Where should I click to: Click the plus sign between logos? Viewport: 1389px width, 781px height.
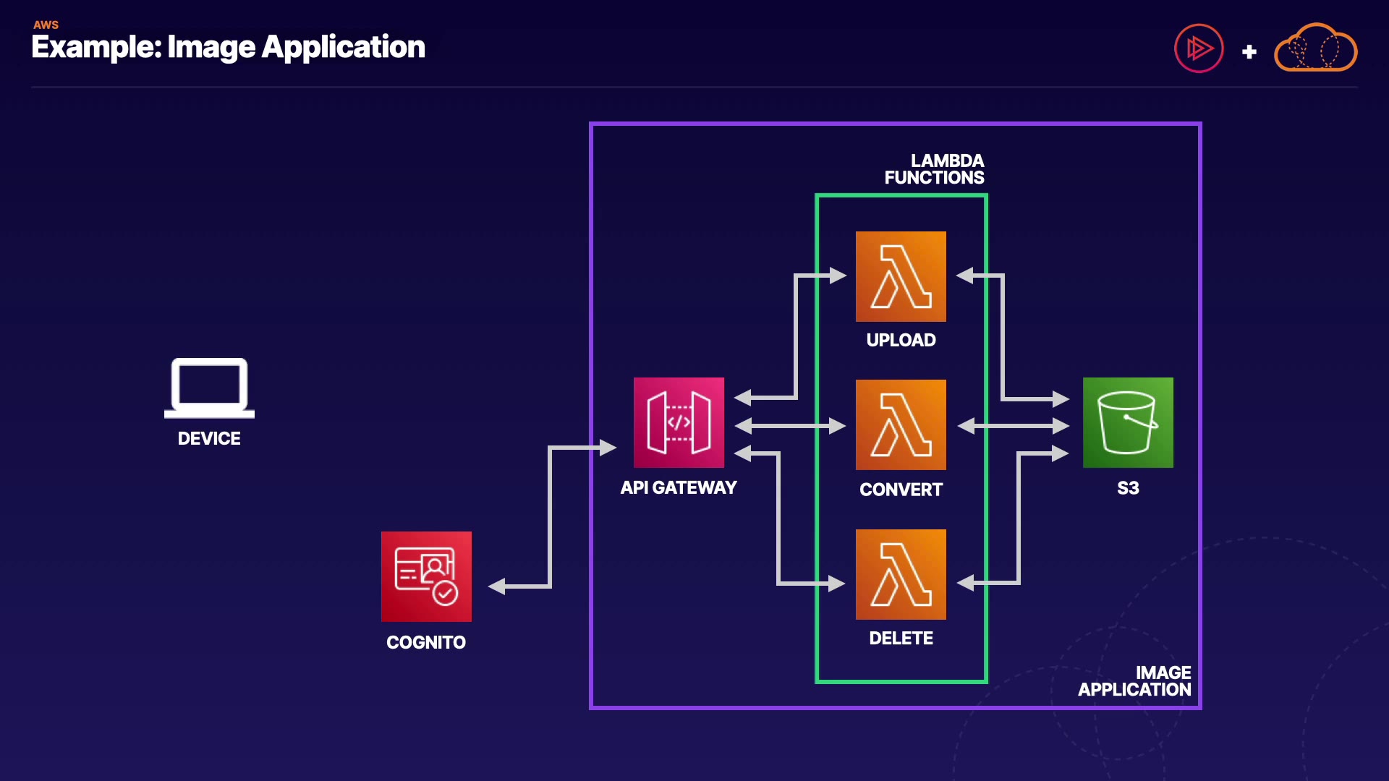click(1249, 52)
